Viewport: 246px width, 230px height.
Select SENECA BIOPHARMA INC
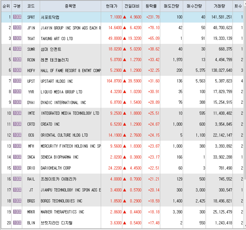(59, 157)
